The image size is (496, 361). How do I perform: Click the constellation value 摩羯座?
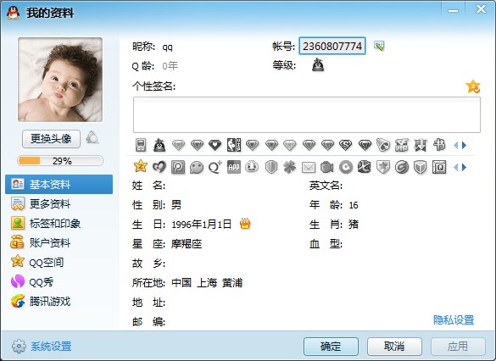187,244
